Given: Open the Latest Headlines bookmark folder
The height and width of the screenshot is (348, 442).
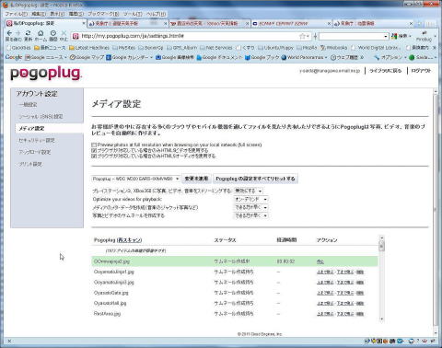Looking at the screenshot, I should point(89,48).
